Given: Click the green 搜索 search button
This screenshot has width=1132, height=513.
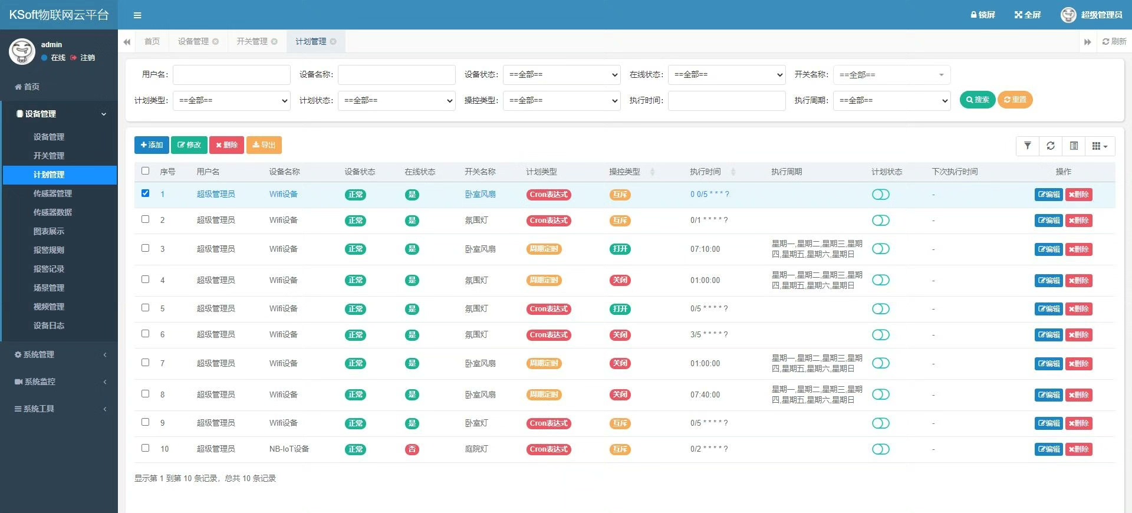Looking at the screenshot, I should point(978,100).
